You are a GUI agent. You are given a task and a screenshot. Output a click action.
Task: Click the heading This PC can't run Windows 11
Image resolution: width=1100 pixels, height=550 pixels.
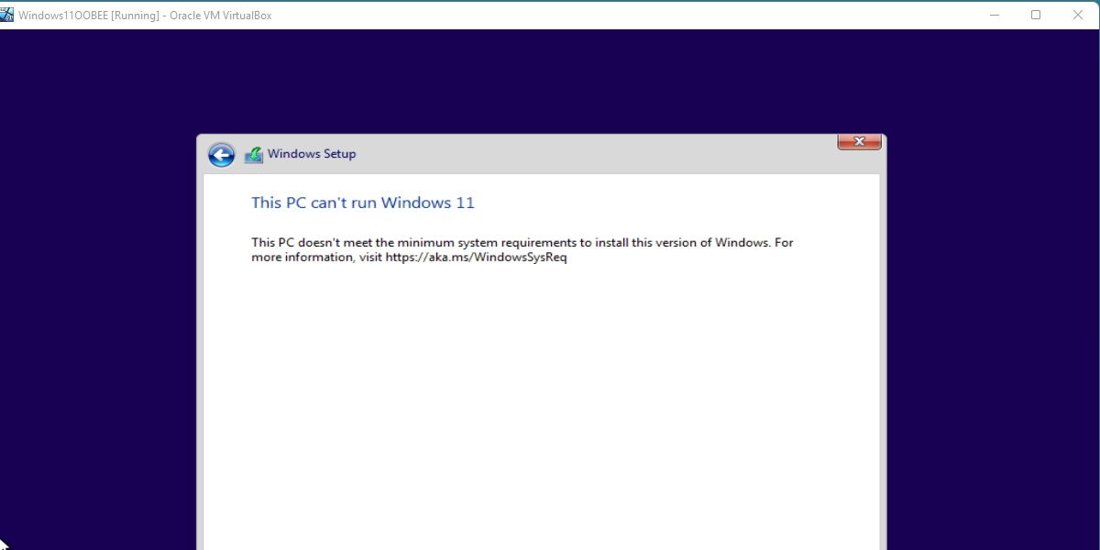pyautogui.click(x=363, y=203)
